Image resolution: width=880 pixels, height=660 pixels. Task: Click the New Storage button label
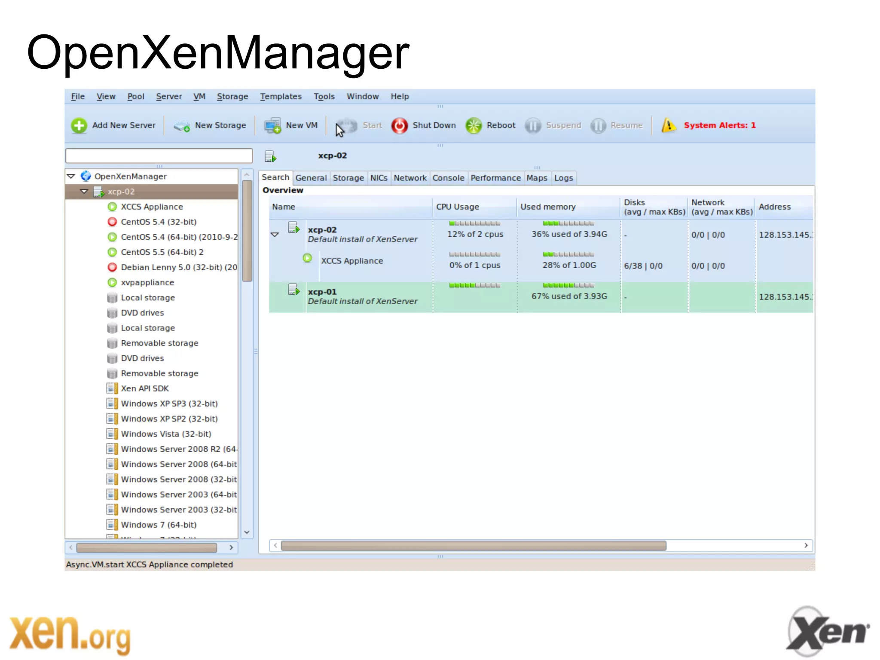[x=220, y=125]
